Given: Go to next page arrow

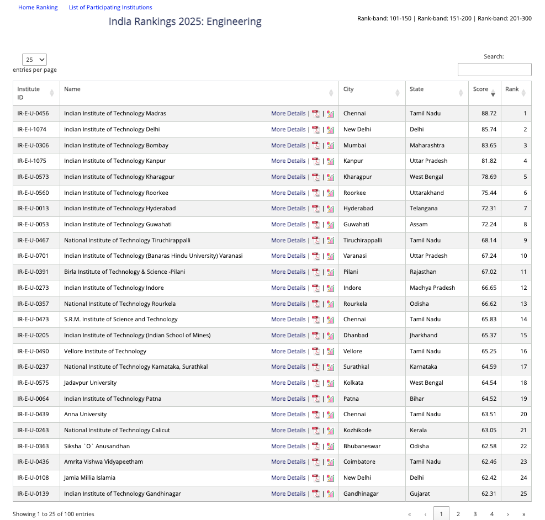Looking at the screenshot, I should [x=508, y=514].
